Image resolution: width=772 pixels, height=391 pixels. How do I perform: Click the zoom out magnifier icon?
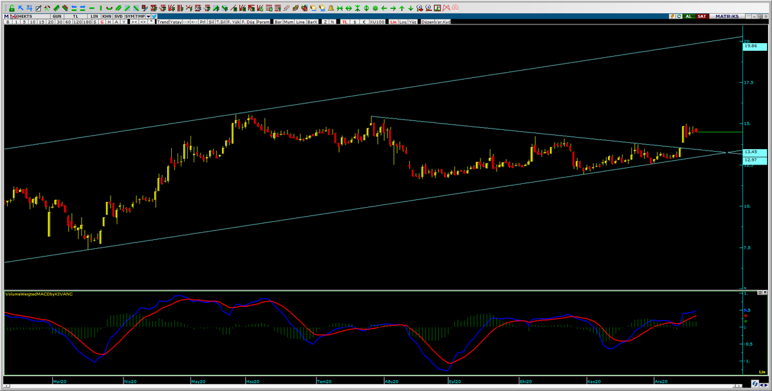click(428, 8)
